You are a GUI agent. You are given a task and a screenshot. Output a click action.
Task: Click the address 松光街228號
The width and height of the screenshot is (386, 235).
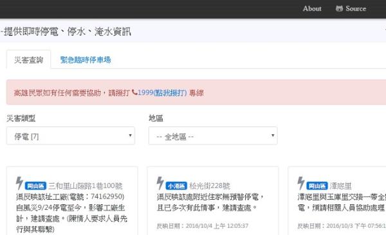tap(210, 186)
